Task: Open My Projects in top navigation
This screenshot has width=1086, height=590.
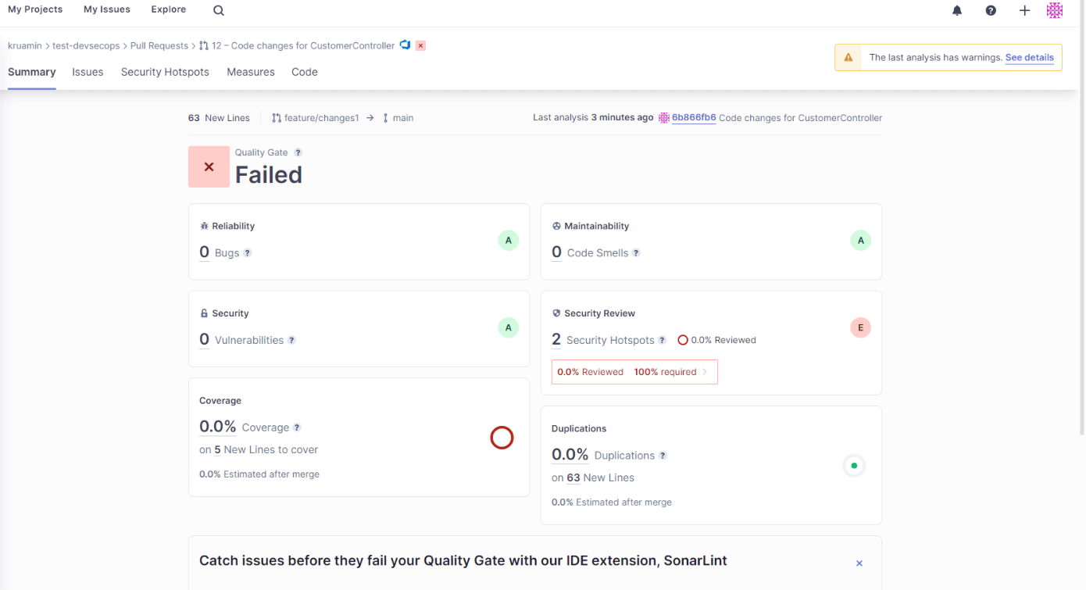Action: (35, 9)
